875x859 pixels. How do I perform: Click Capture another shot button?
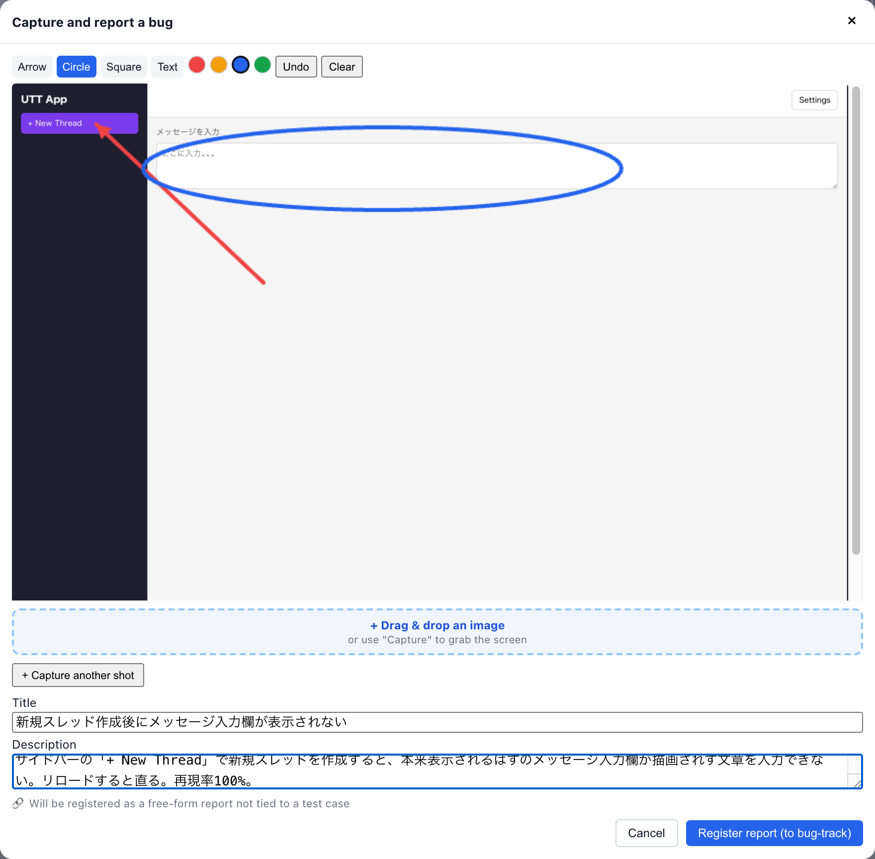pos(78,675)
